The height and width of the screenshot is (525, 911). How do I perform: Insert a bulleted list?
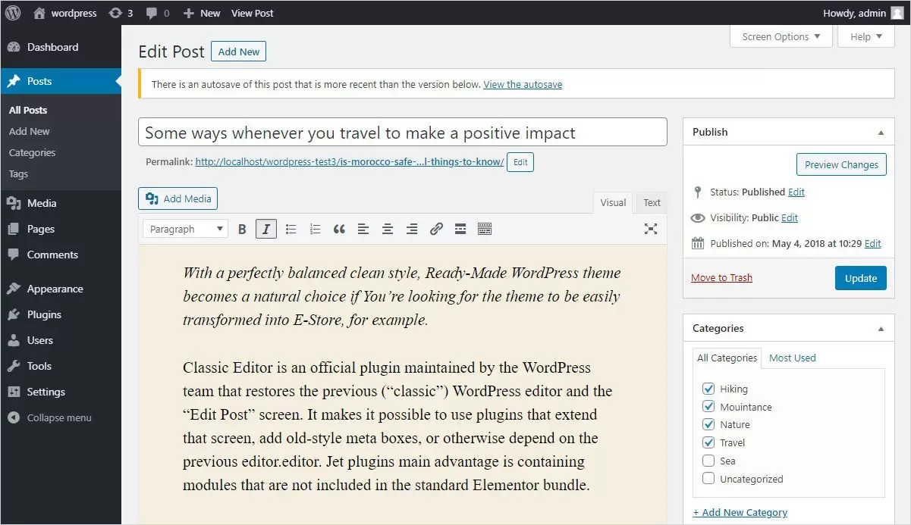click(291, 229)
